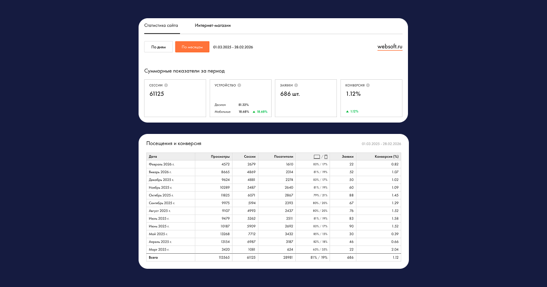Open the Статистика сайта tab
The height and width of the screenshot is (287, 547).
coord(161,26)
